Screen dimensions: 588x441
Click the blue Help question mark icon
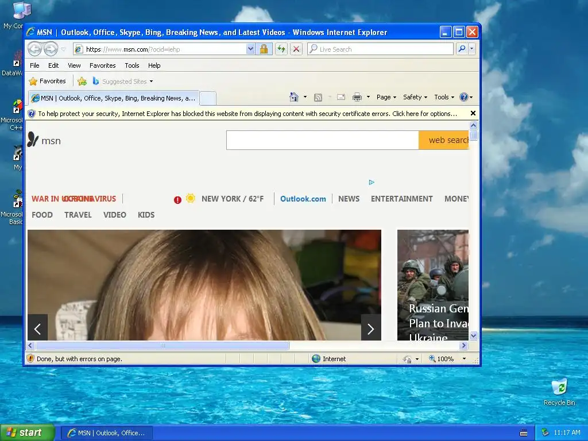[x=464, y=97]
